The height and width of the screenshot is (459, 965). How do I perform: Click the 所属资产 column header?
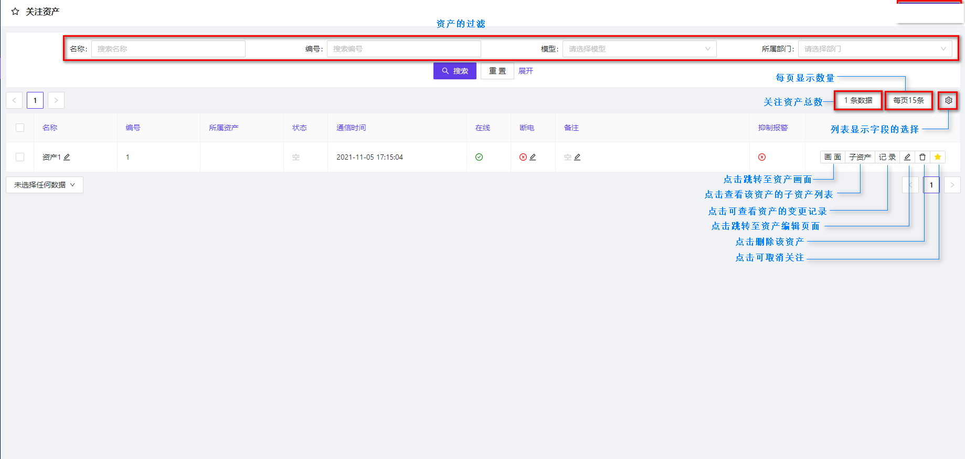tap(224, 128)
